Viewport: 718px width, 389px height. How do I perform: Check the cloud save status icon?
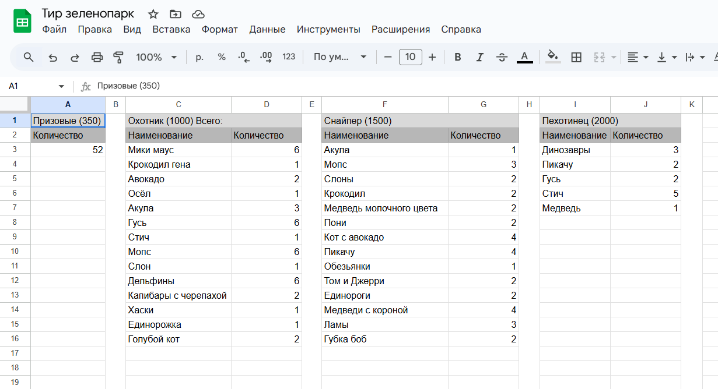click(198, 14)
